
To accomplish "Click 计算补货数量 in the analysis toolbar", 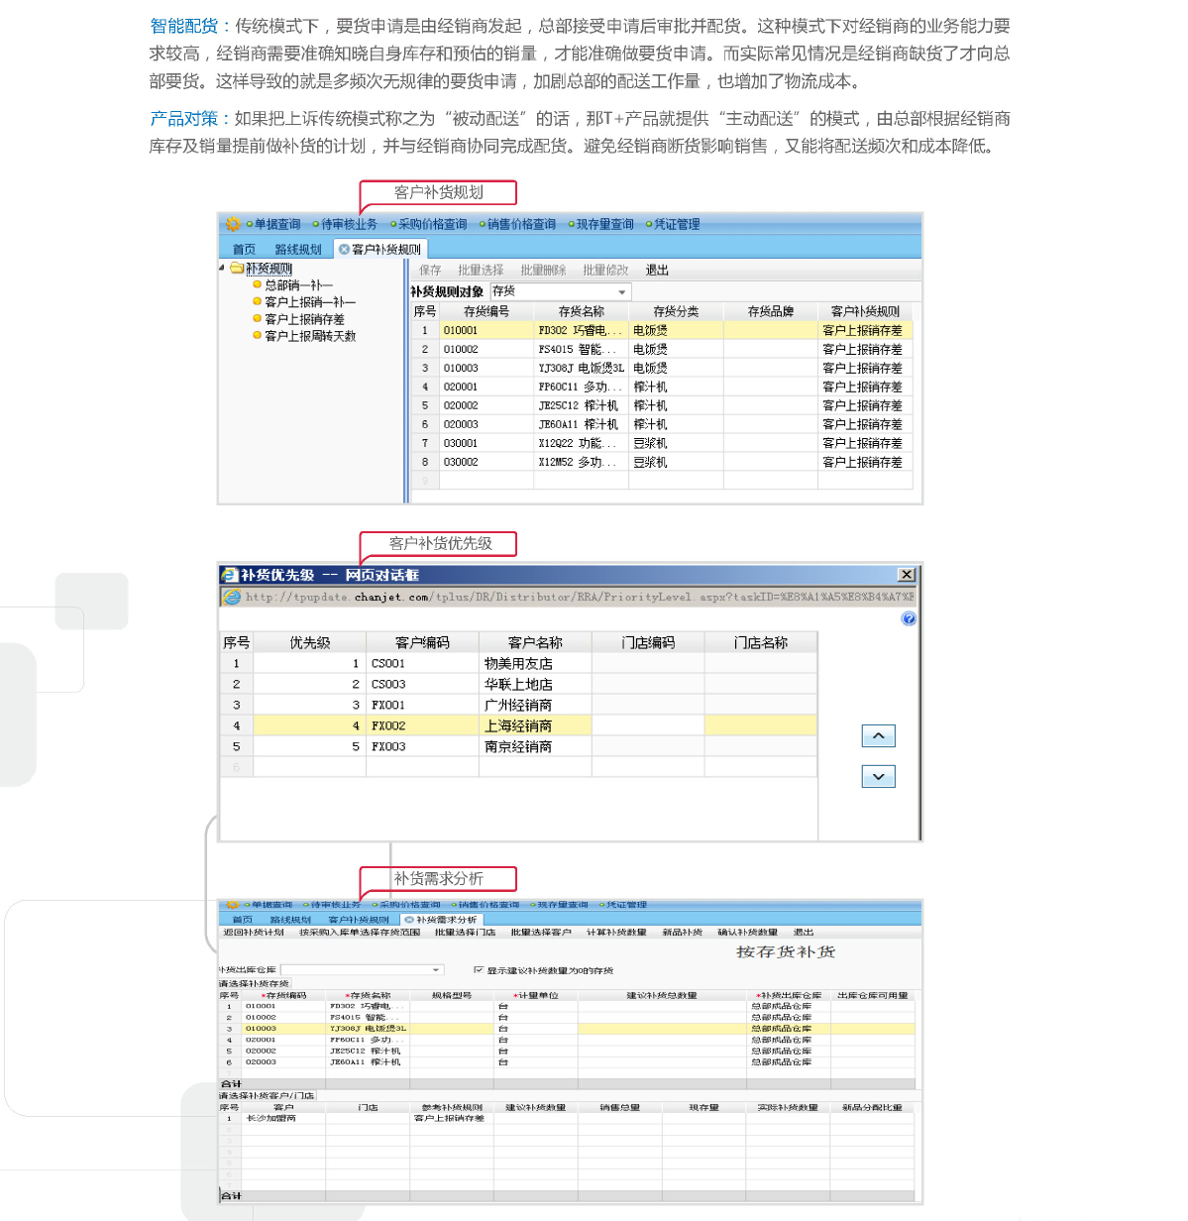I will pos(616,933).
